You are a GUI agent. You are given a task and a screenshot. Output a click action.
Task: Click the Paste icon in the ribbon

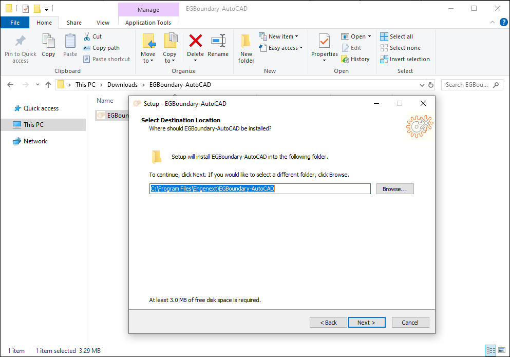pos(70,45)
